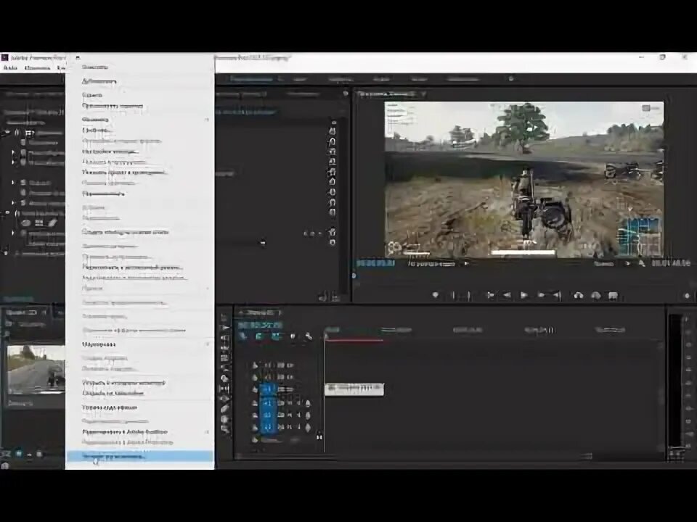Switch to the Effects (Эффекты) workspace tab
The height and width of the screenshot is (522, 697).
(341, 79)
